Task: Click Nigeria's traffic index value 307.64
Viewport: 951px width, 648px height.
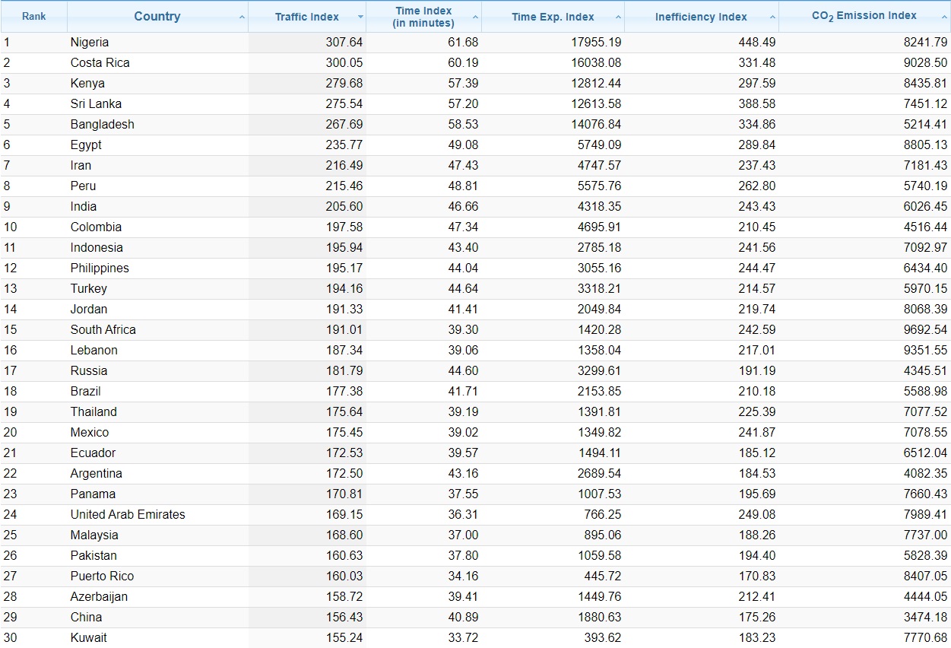Action: coord(344,43)
